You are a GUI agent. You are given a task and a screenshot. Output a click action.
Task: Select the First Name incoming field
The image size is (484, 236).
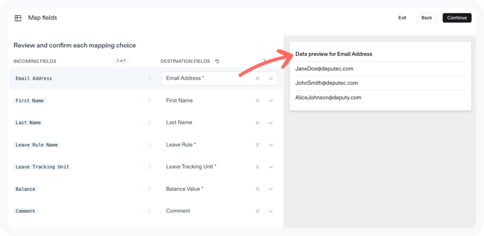coord(30,101)
